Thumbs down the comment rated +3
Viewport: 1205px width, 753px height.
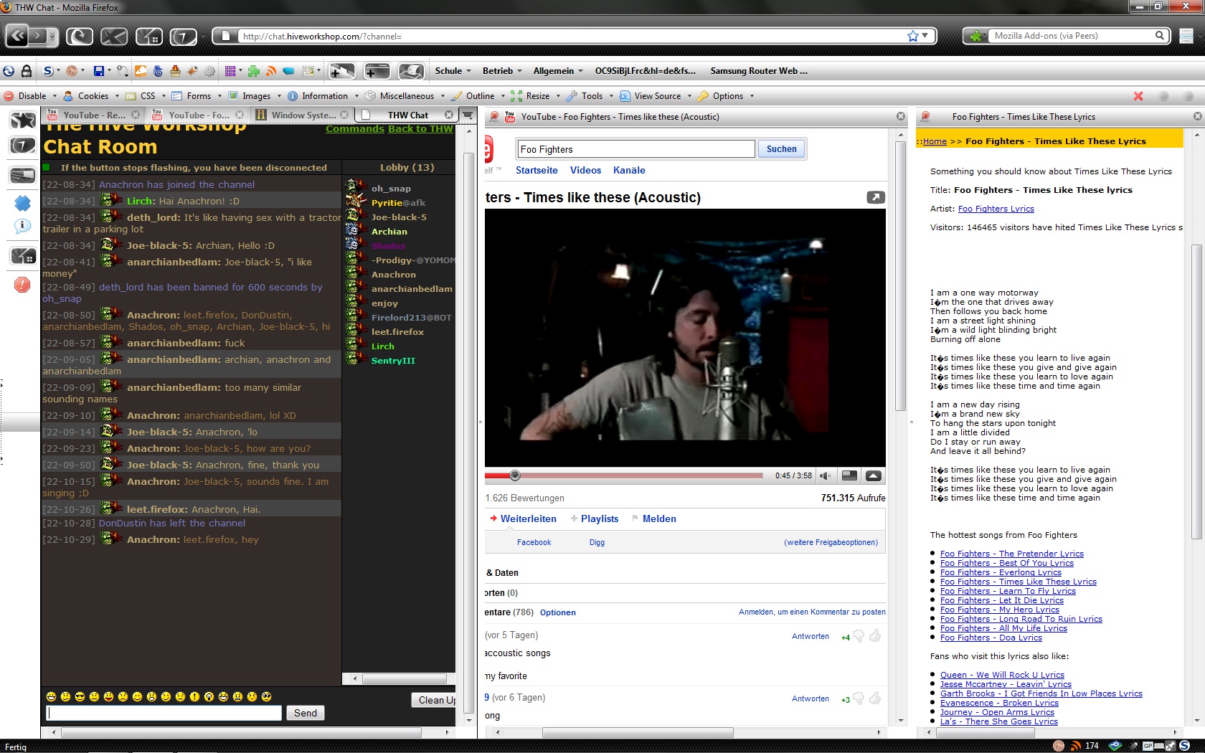[x=859, y=698]
